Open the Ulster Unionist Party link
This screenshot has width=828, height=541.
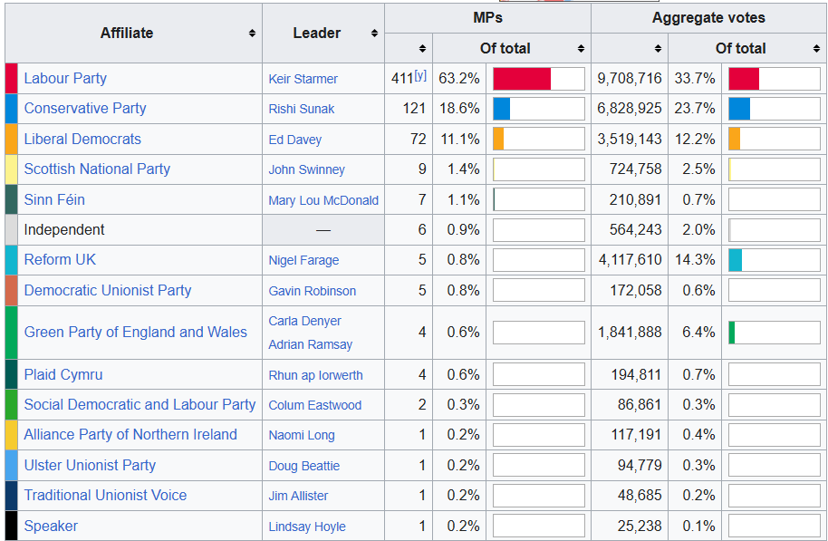90,465
